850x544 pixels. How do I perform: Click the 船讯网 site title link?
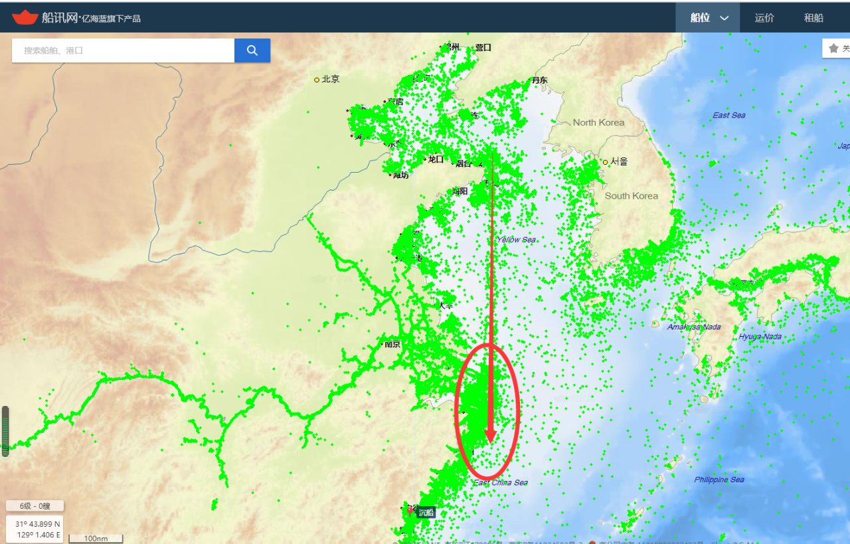click(59, 18)
